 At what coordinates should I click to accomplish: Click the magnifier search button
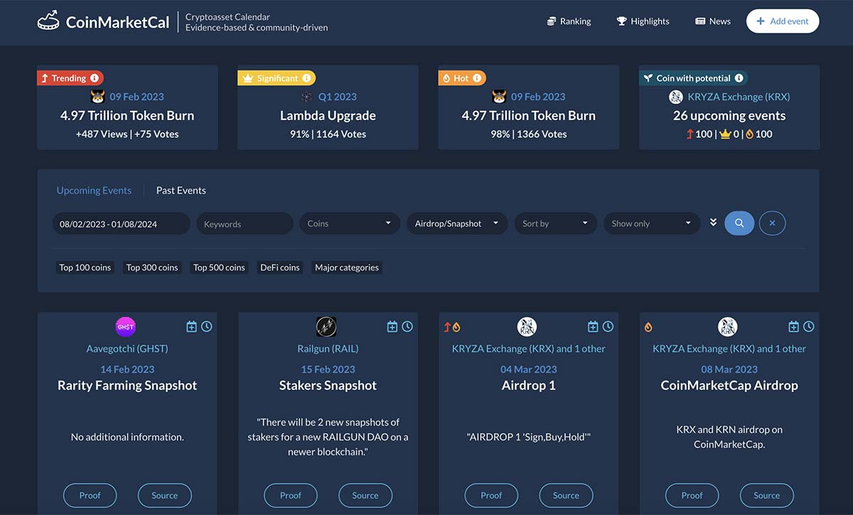pos(739,223)
